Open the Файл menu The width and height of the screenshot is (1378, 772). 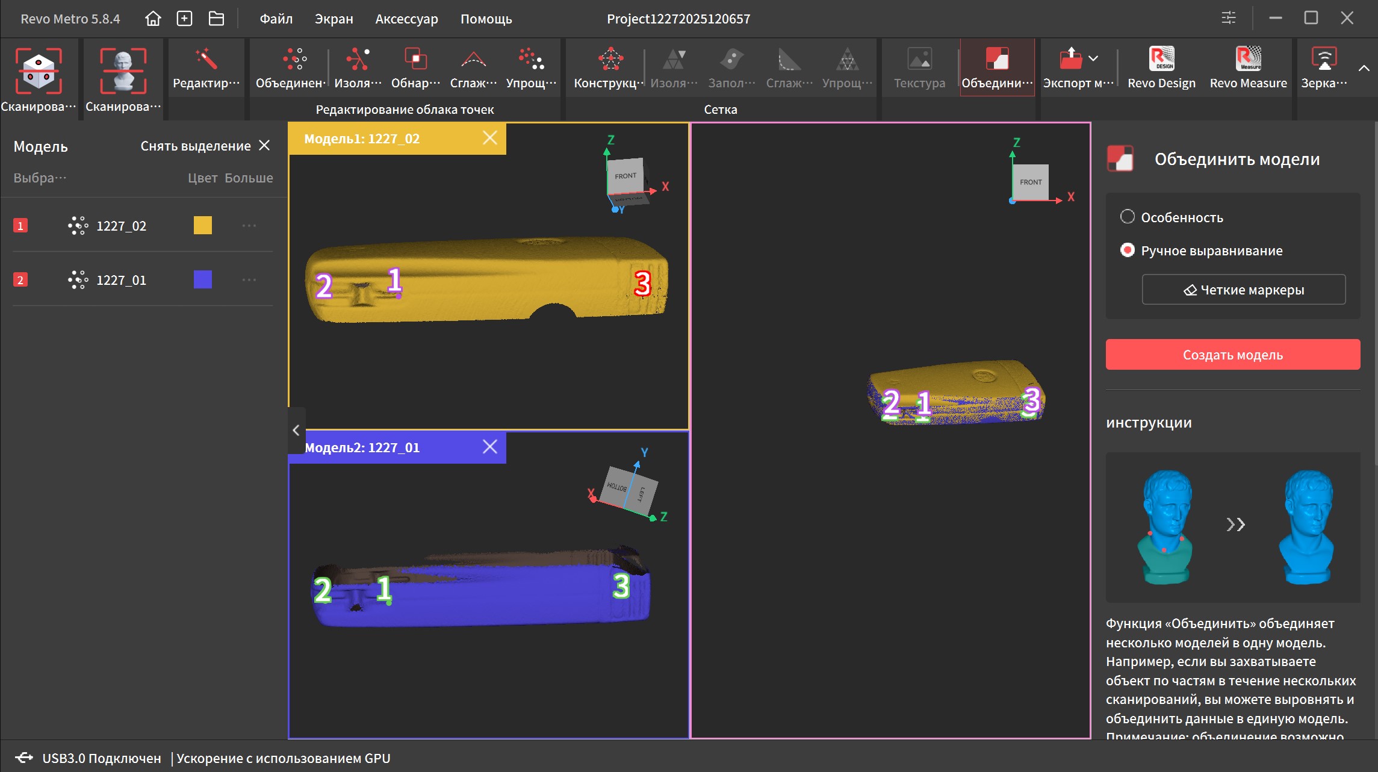[x=276, y=19]
